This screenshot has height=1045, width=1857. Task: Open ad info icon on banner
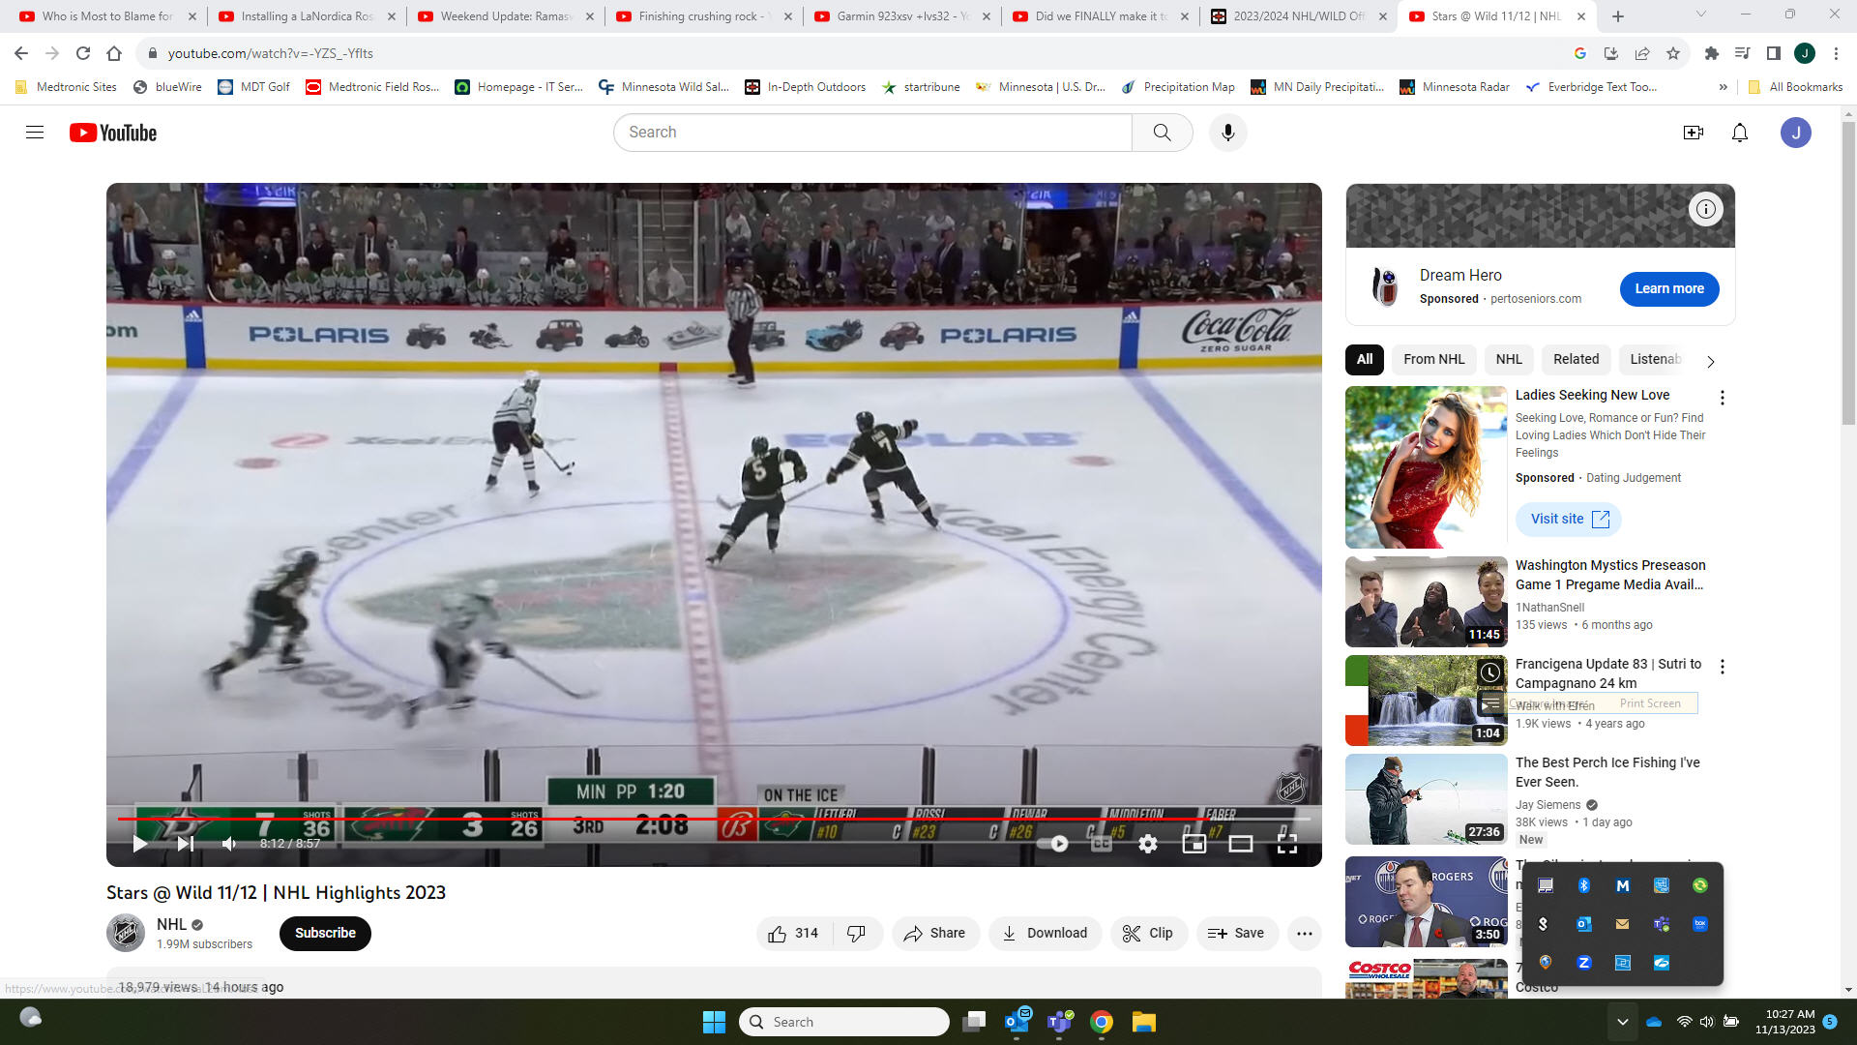point(1706,209)
